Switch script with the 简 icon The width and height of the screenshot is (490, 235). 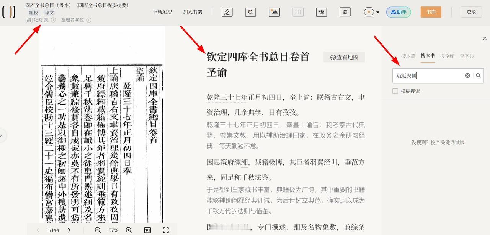tap(345, 12)
